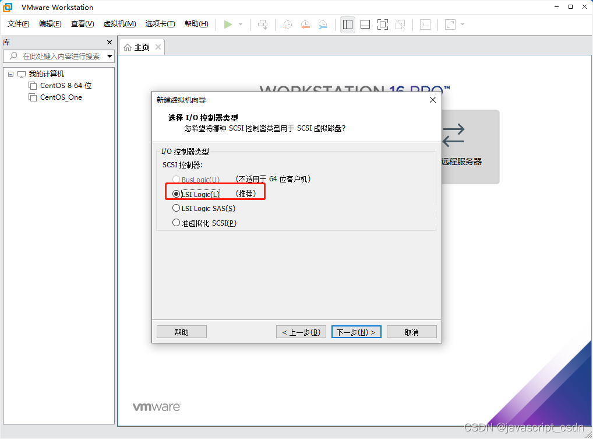Select the CentOS 8 64 位 virtual machine
Viewport: 593px width, 439px height.
tap(66, 86)
